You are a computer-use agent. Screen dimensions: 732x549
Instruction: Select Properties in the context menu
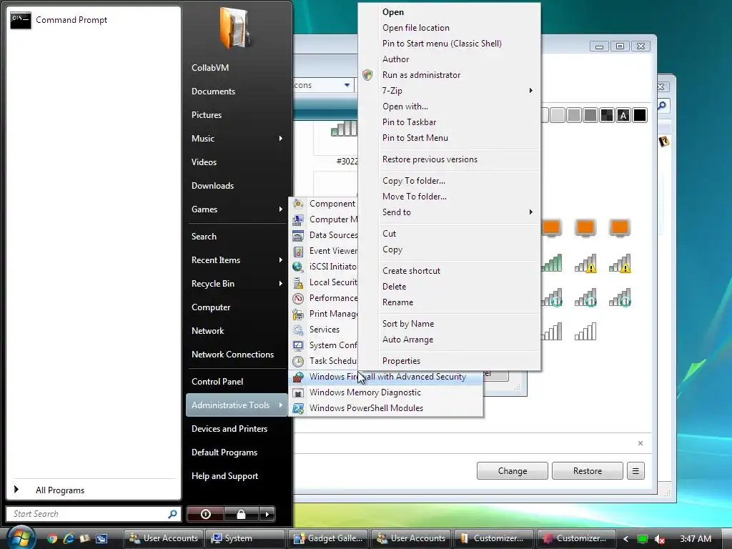coord(401,361)
